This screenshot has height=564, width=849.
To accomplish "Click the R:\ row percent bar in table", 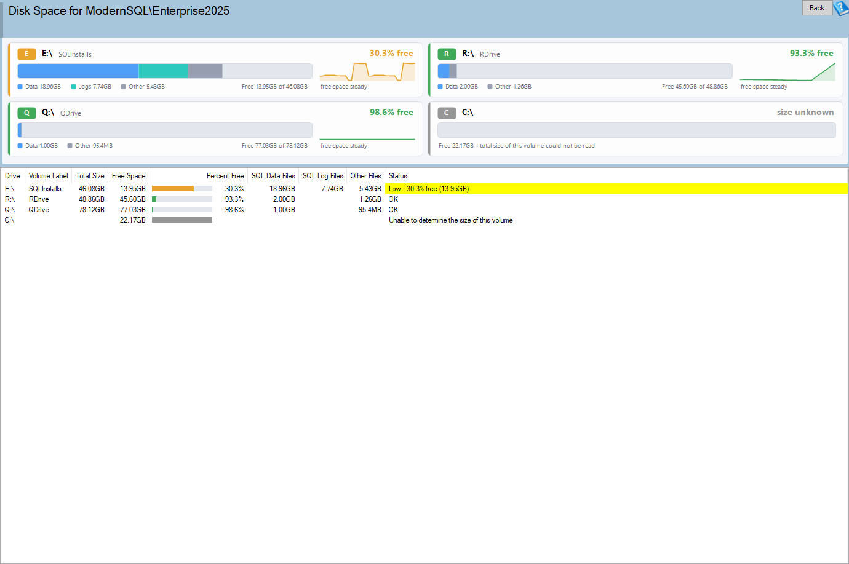I will (x=182, y=199).
